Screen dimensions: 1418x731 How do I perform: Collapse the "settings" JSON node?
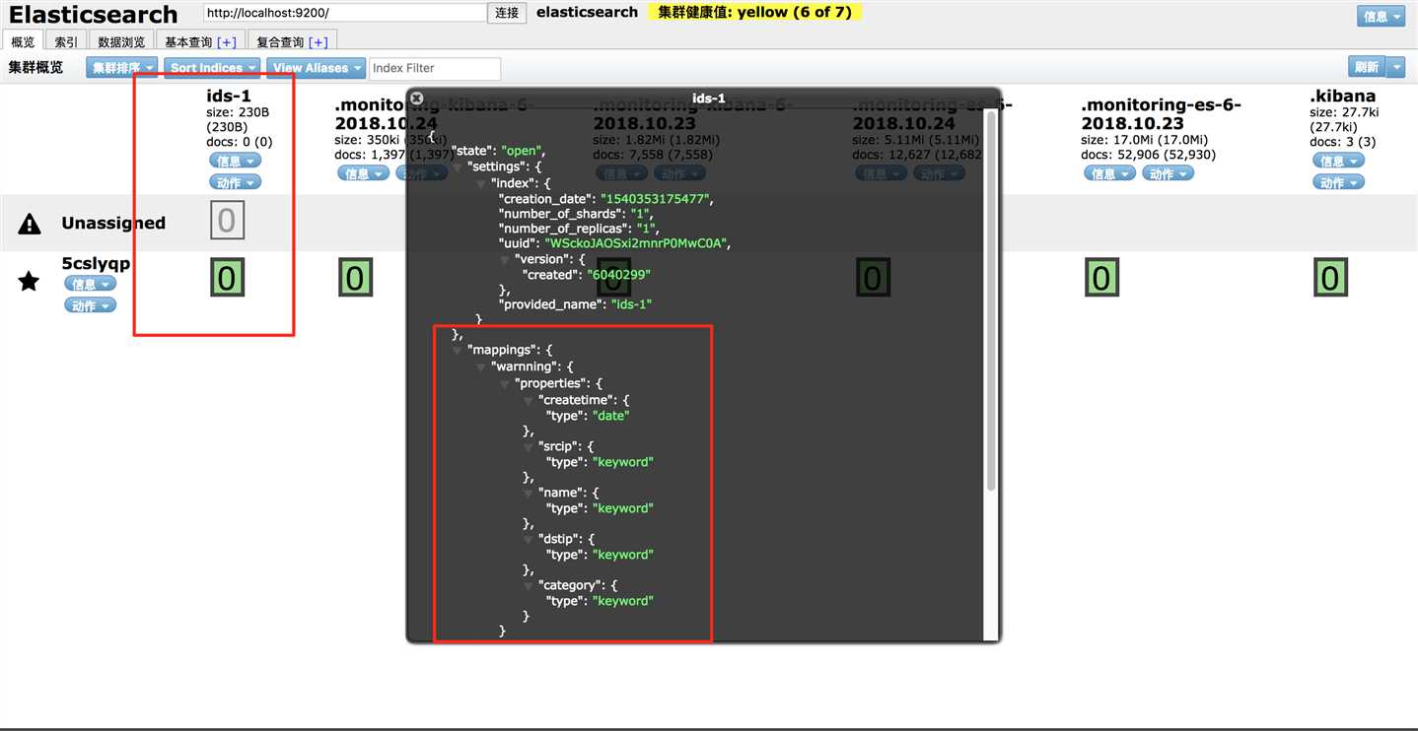(x=459, y=167)
